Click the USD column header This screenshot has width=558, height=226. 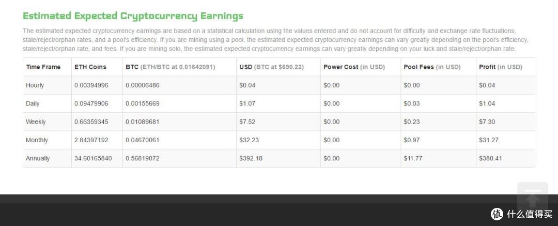tap(272, 67)
